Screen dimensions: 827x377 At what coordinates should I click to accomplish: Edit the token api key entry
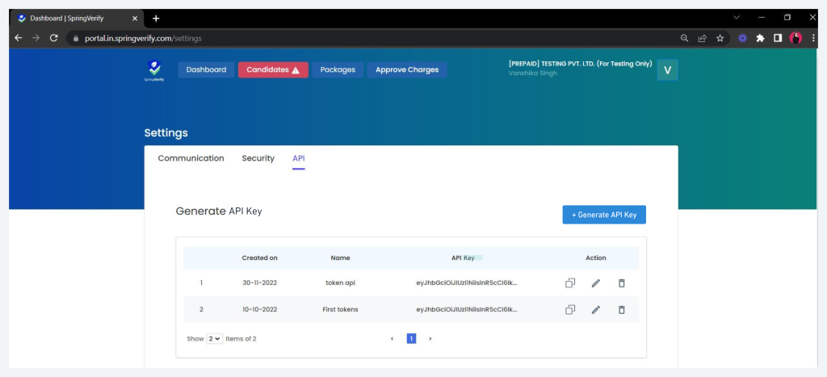pyautogui.click(x=595, y=283)
